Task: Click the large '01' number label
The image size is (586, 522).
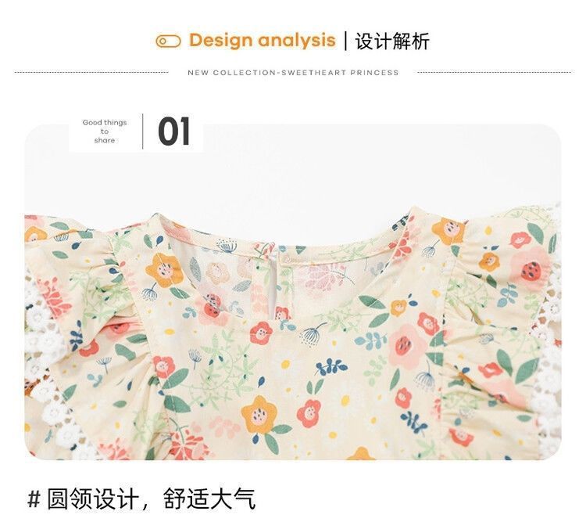Action: coord(174,131)
